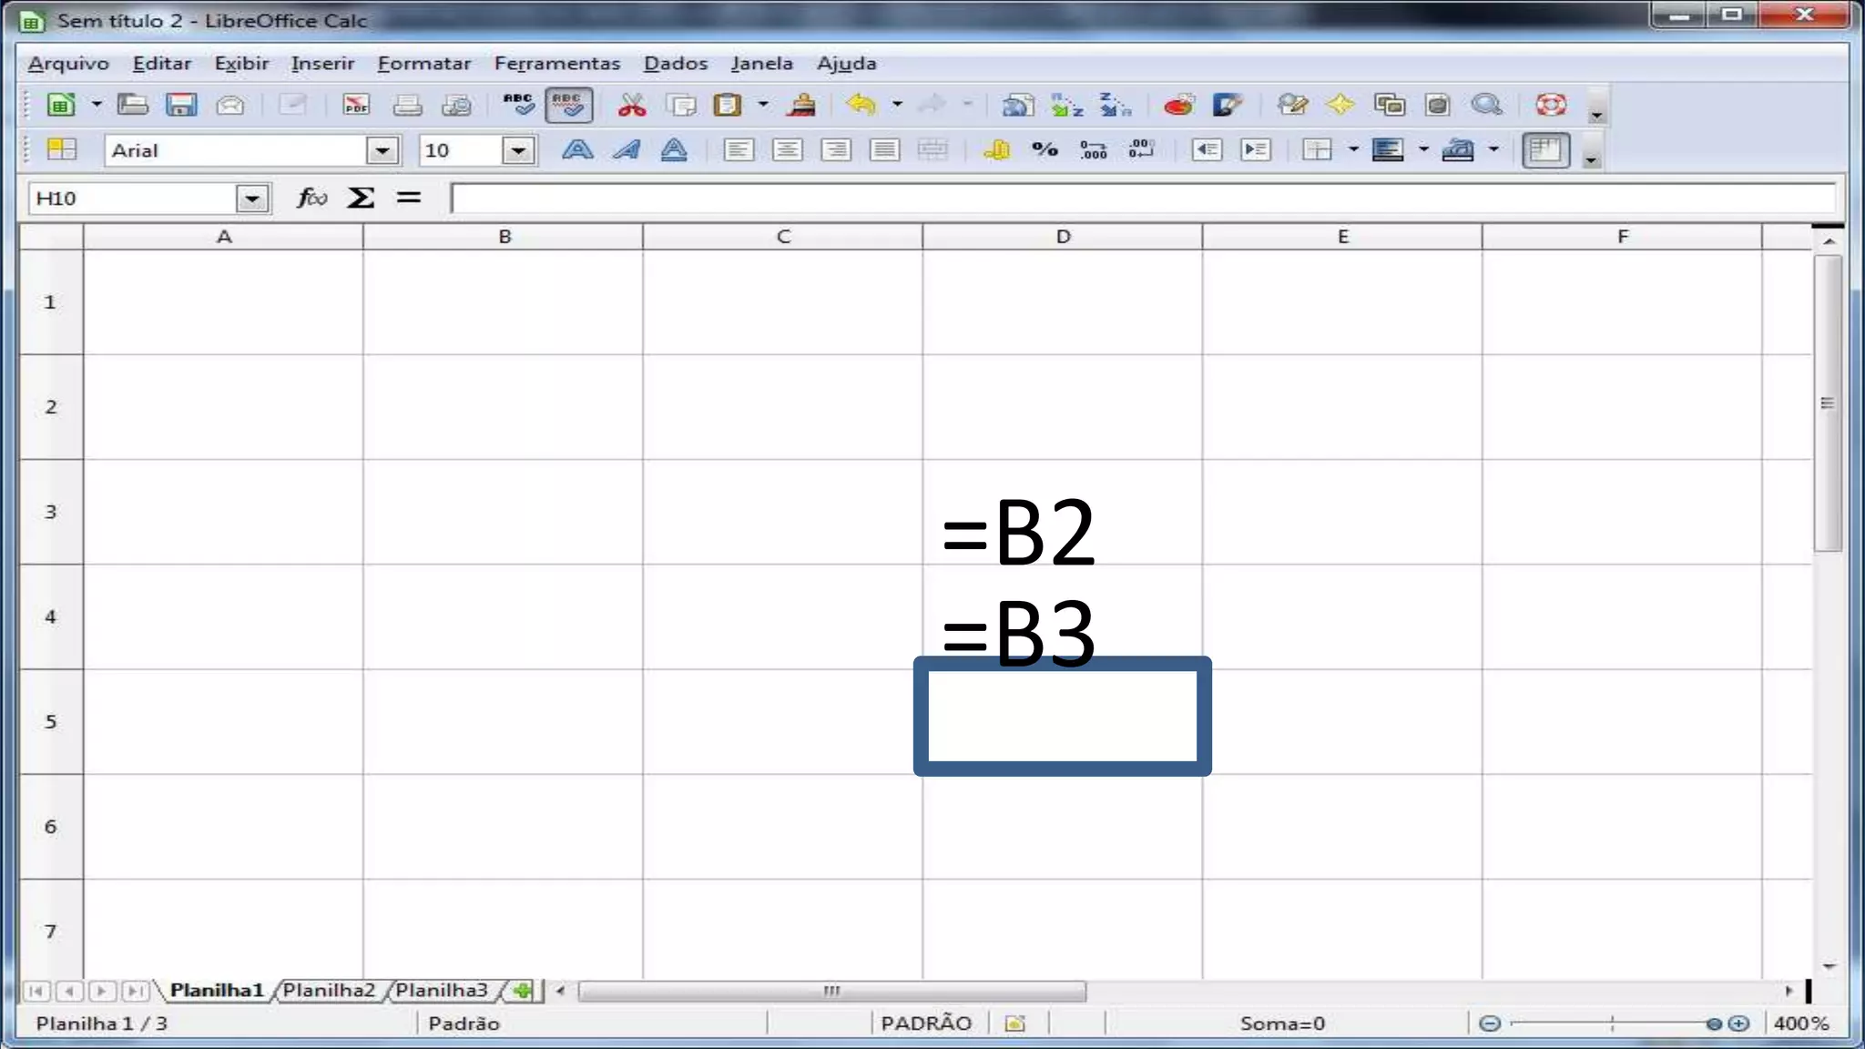Viewport: 1865px width, 1049px height.
Task: Switch to the Planilha3 sheet tab
Action: tap(442, 990)
